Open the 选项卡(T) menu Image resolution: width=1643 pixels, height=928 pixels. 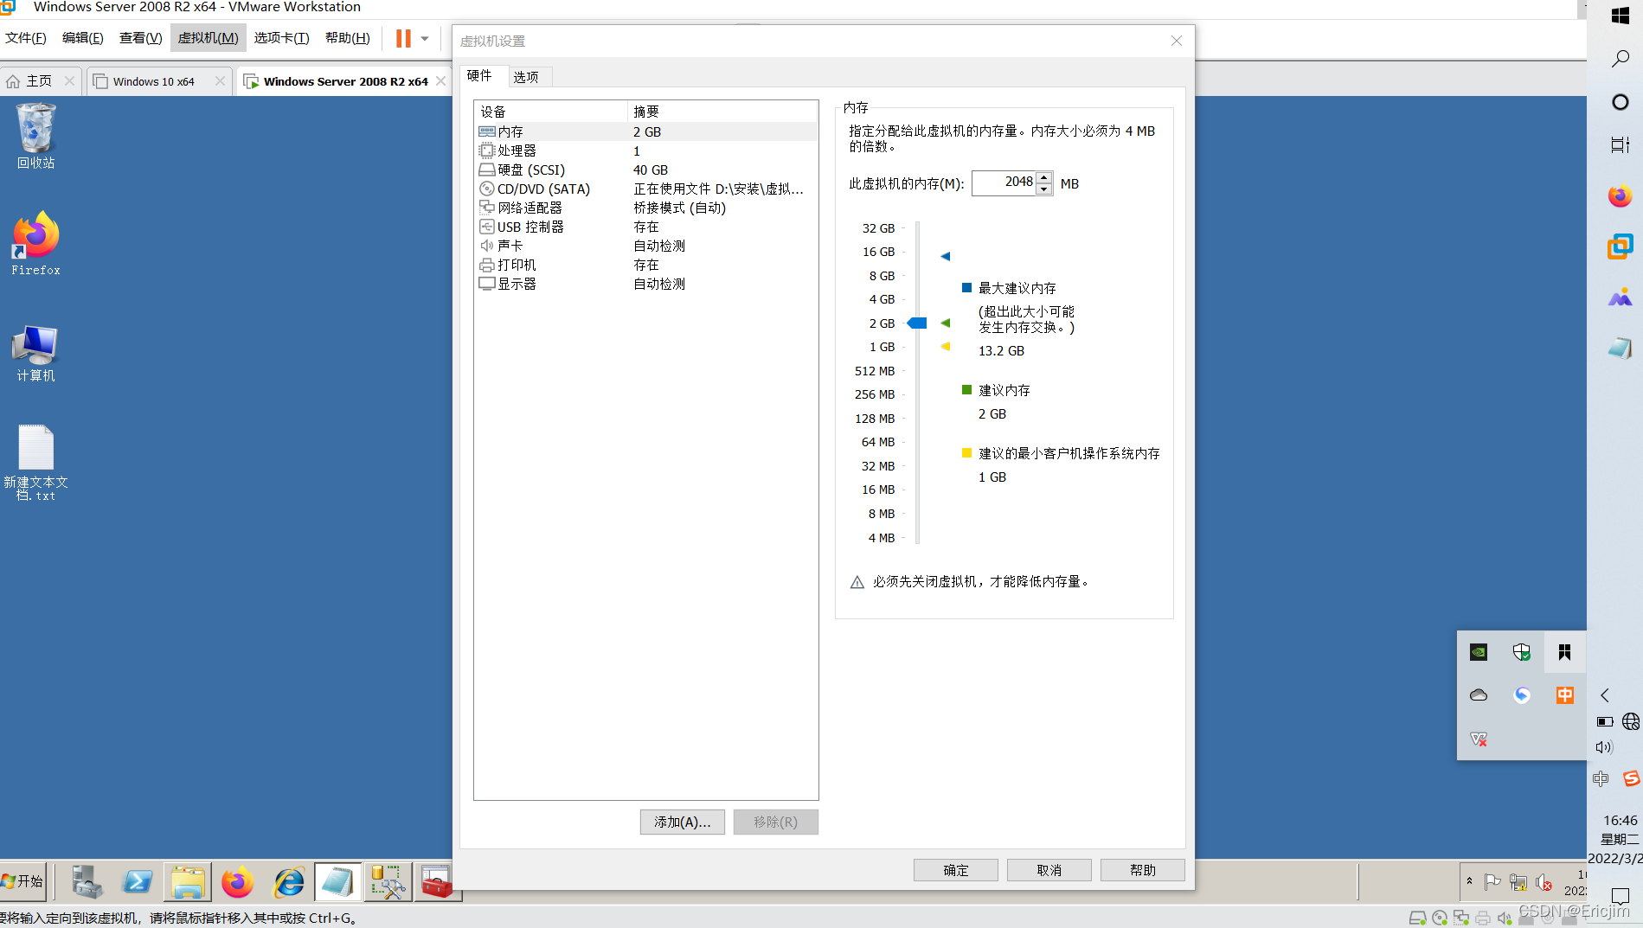(x=281, y=38)
